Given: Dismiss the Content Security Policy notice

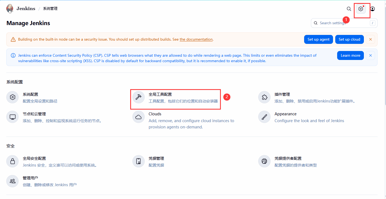Looking at the screenshot, I should click(x=370, y=55).
